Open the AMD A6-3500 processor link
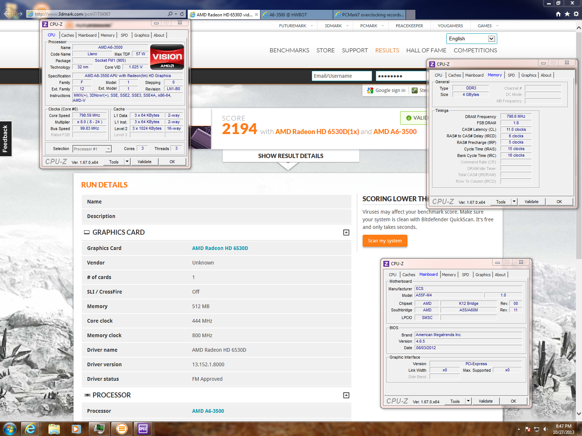Screen dimensions: 582x436 [x=208, y=411]
